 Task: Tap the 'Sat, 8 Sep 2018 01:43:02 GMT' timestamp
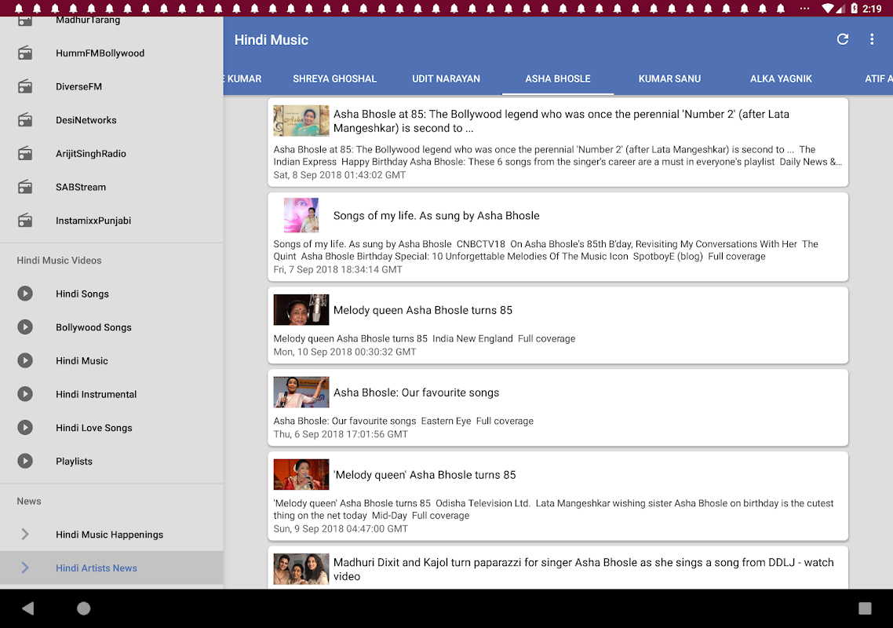click(x=340, y=175)
